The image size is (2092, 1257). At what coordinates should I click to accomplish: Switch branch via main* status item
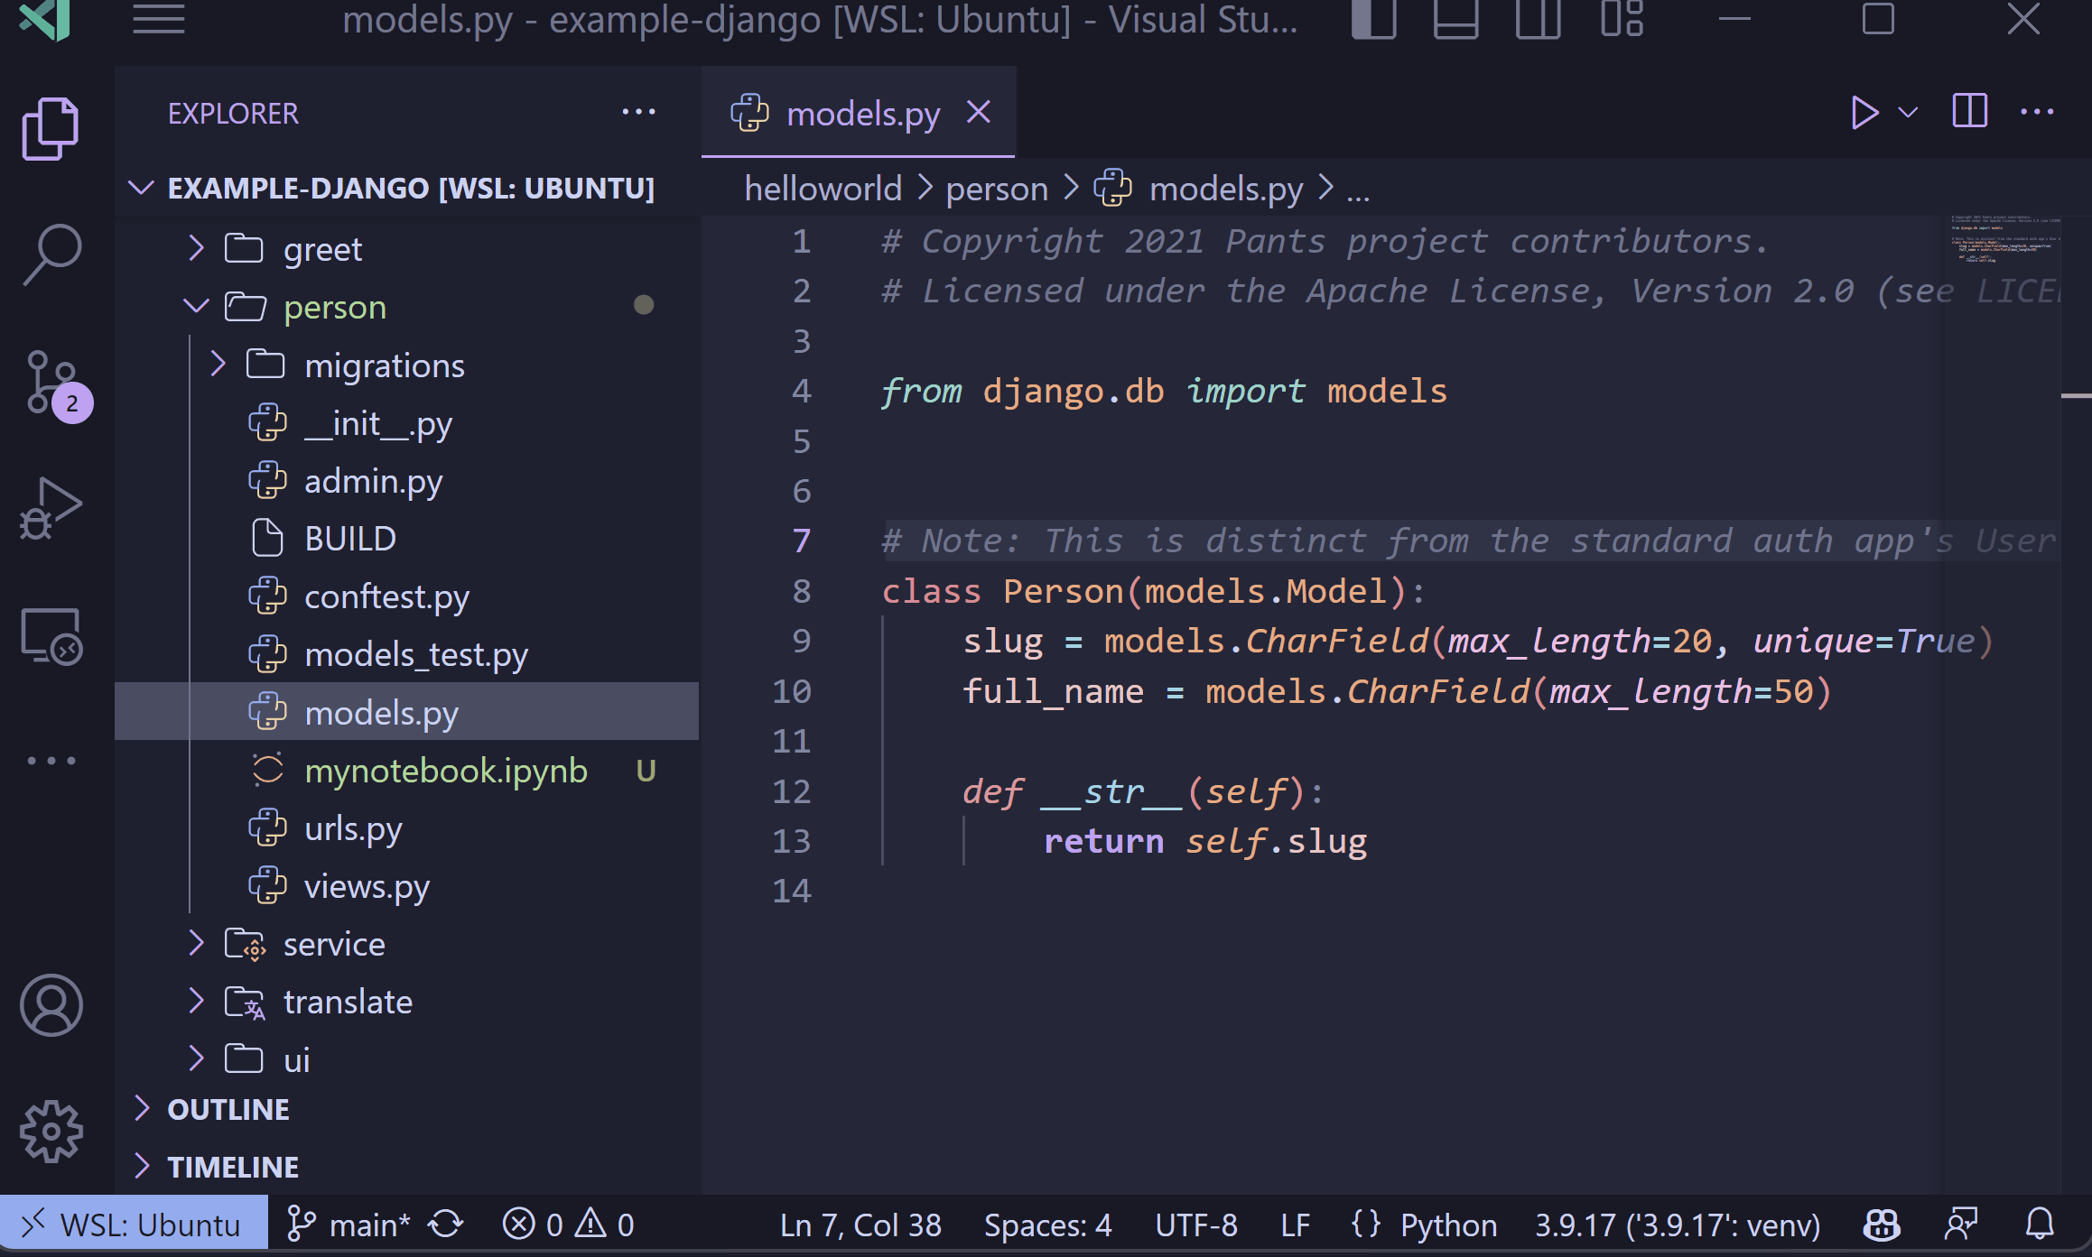click(348, 1225)
